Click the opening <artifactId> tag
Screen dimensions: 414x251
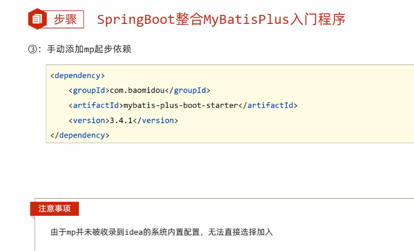point(96,105)
